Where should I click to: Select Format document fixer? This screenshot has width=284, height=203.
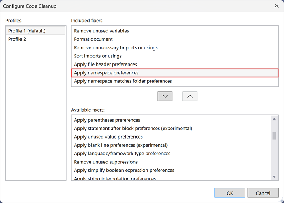(x=93, y=39)
